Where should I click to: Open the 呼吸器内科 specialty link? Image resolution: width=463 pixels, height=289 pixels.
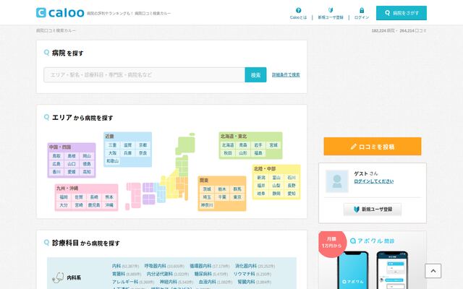156,266
